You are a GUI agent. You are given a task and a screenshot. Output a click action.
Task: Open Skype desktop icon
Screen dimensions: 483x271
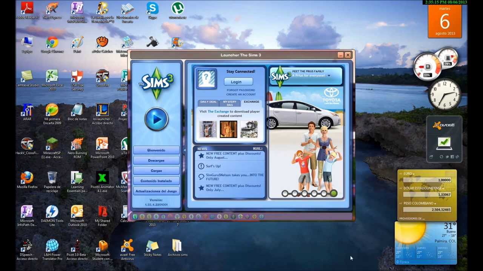pos(152,11)
